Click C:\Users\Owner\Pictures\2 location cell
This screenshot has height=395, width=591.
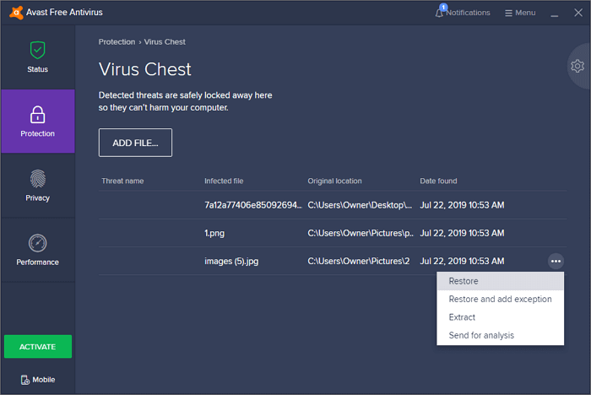[x=359, y=261]
